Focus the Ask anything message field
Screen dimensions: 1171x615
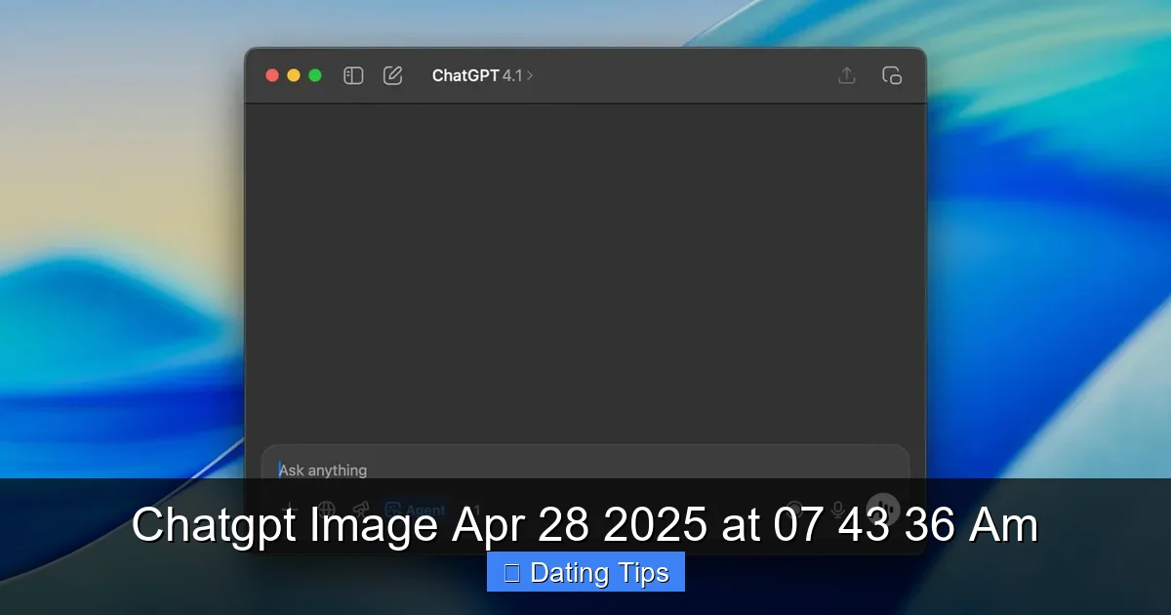tap(585, 470)
